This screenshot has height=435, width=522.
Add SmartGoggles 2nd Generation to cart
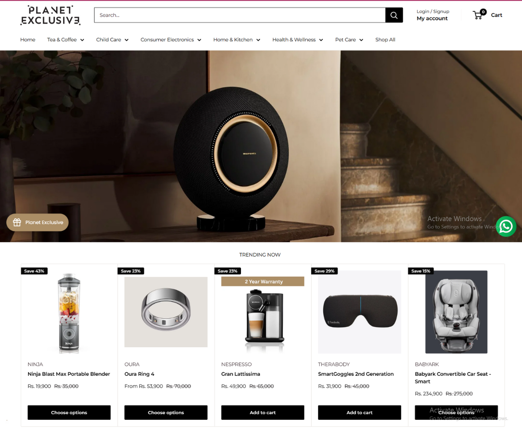click(360, 412)
